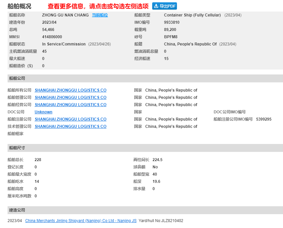The image size is (283, 228).
Task: Open the 当前船位 current position link
Action: click(x=100, y=15)
